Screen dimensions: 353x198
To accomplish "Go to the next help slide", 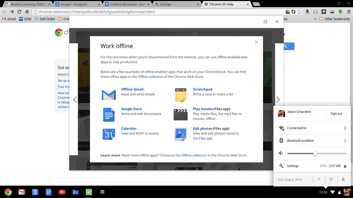I will 278,100.
